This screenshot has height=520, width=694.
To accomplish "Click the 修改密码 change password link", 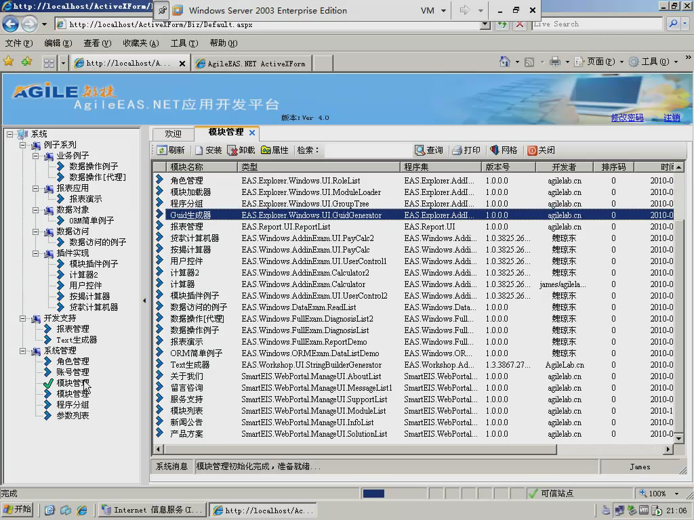I will [627, 117].
